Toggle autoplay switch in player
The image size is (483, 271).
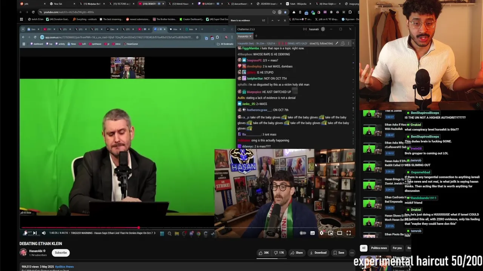pyautogui.click(x=303, y=233)
